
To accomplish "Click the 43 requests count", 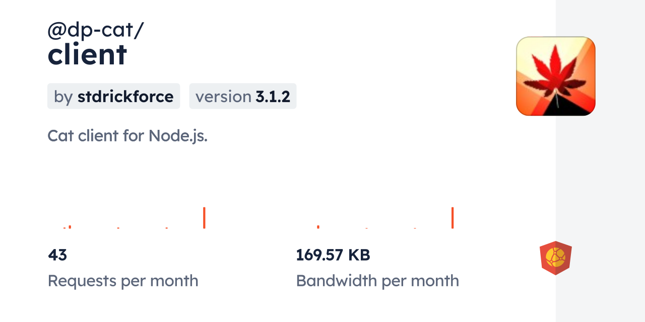I will (x=57, y=255).
